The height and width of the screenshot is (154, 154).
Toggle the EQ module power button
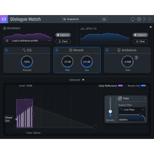(7, 50)
